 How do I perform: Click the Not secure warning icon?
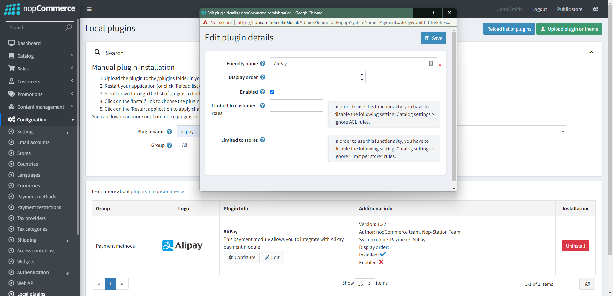point(205,22)
